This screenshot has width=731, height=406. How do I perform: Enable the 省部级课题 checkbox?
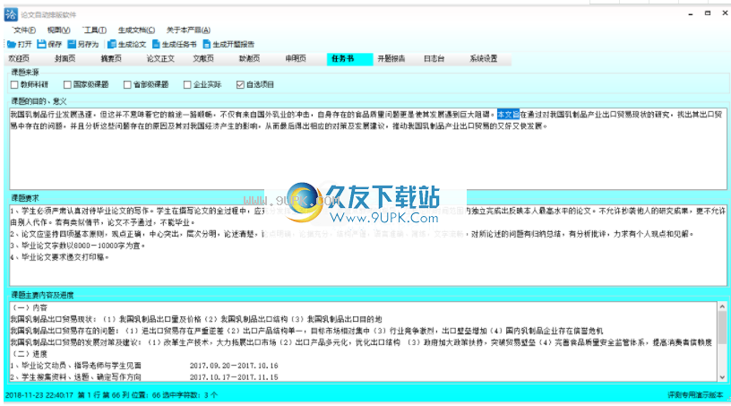point(127,84)
